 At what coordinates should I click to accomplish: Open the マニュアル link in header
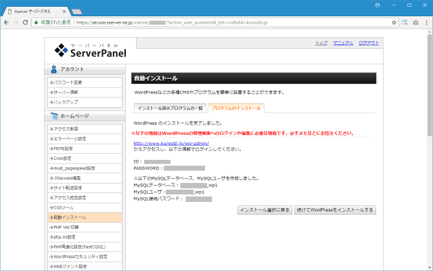[x=343, y=43]
